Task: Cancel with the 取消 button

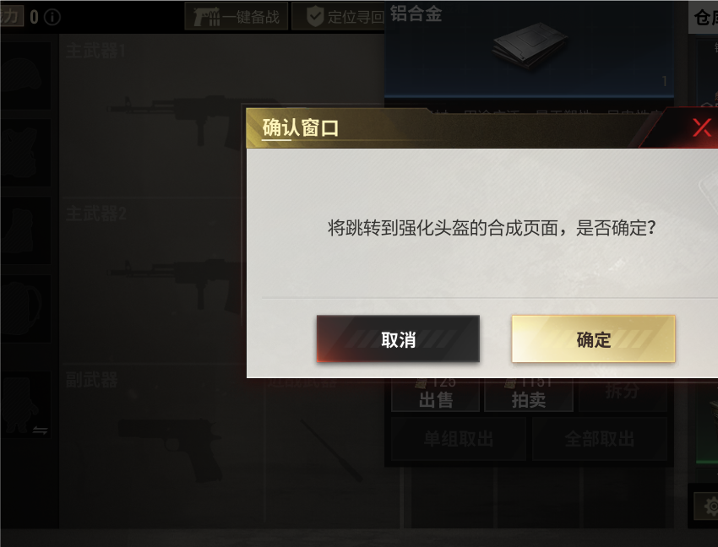Action: tap(398, 339)
